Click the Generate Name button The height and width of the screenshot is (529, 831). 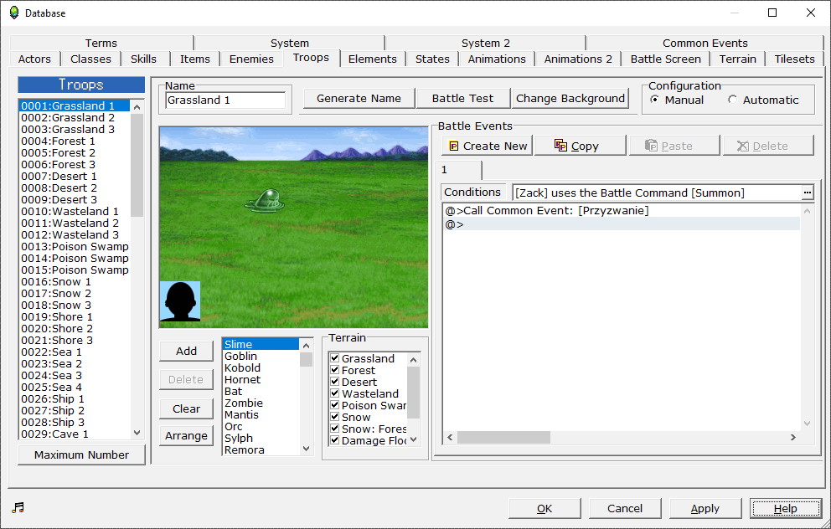tap(359, 98)
